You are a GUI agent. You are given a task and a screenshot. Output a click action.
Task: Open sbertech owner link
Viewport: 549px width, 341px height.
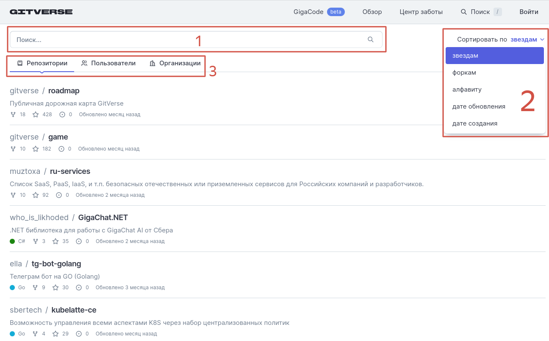point(26,310)
